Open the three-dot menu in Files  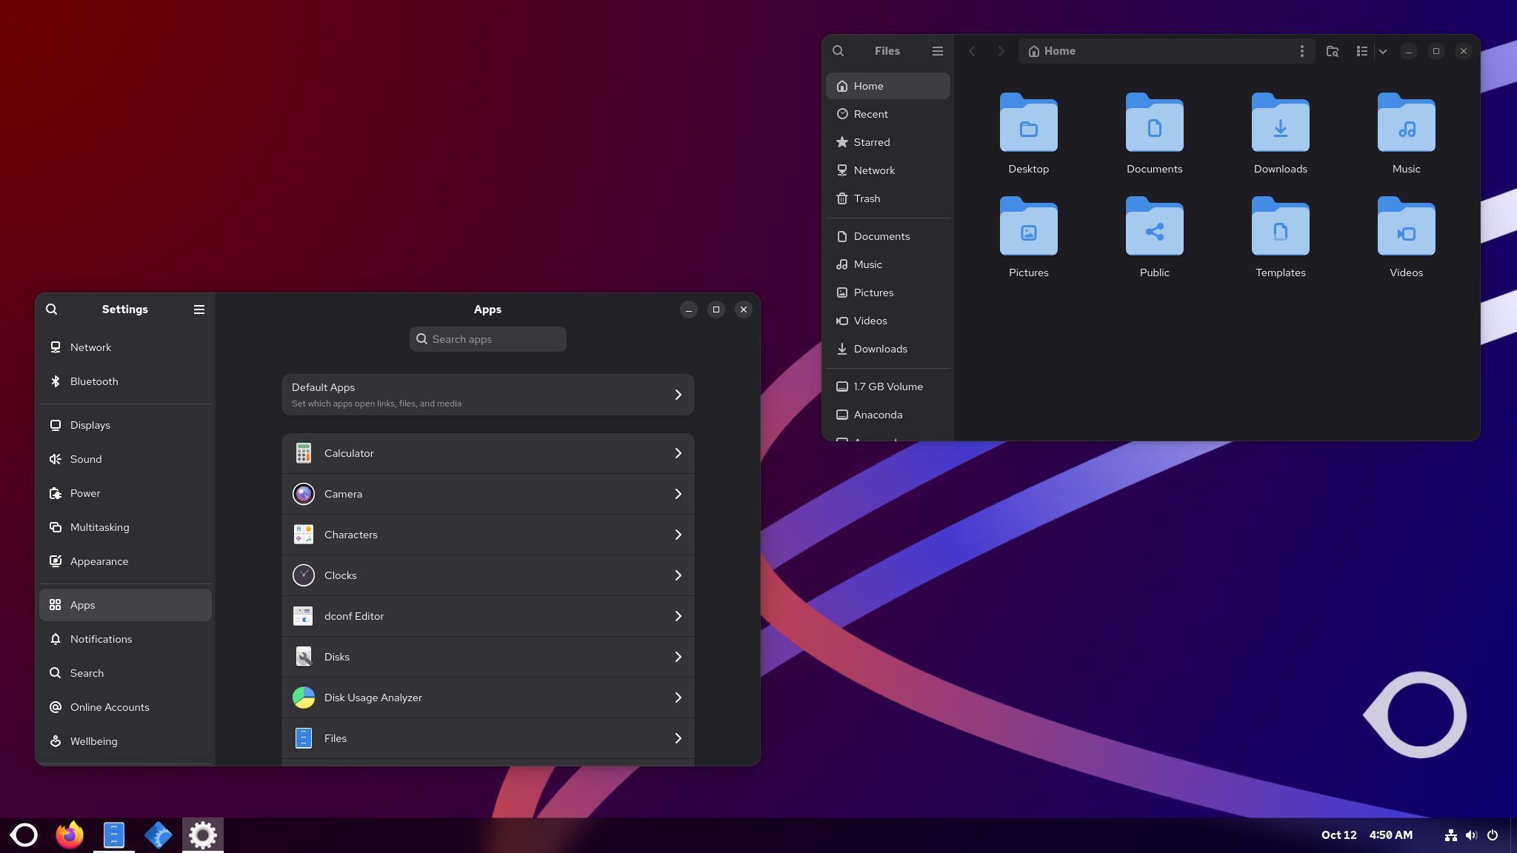click(1302, 50)
